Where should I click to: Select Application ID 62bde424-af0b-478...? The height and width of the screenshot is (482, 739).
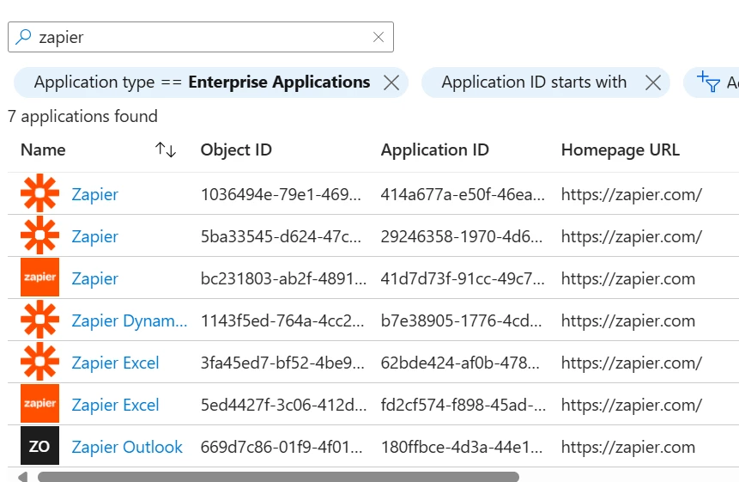460,363
